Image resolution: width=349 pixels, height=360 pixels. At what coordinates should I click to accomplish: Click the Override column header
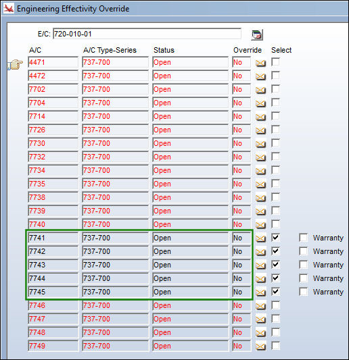pos(248,50)
